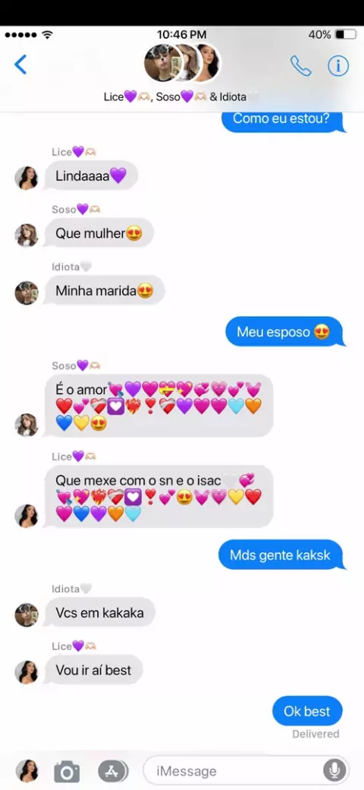This screenshot has width=364, height=790.
Task: Tap the battery indicator icon
Action: click(345, 35)
